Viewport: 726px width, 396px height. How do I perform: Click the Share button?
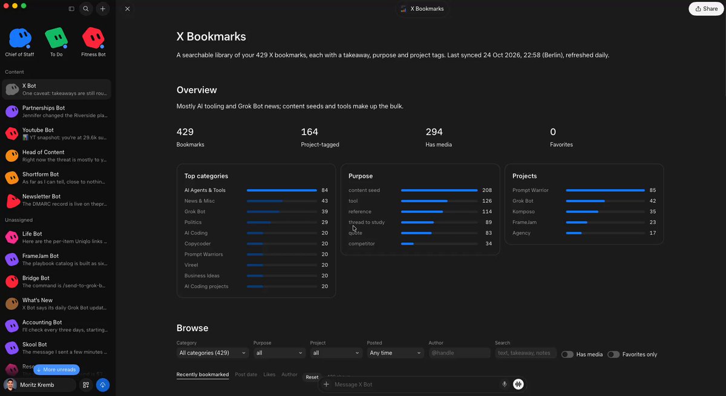[x=706, y=9]
